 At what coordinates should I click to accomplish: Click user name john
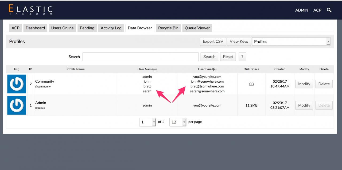pos(147,82)
